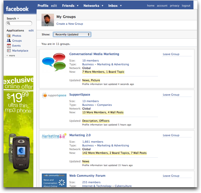Viewport: 201px width, 193px height.
Task: Leave the SupportSpace group
Action: click(x=171, y=95)
